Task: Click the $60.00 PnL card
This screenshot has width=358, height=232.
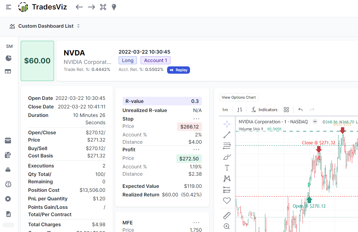Action: coord(38,61)
